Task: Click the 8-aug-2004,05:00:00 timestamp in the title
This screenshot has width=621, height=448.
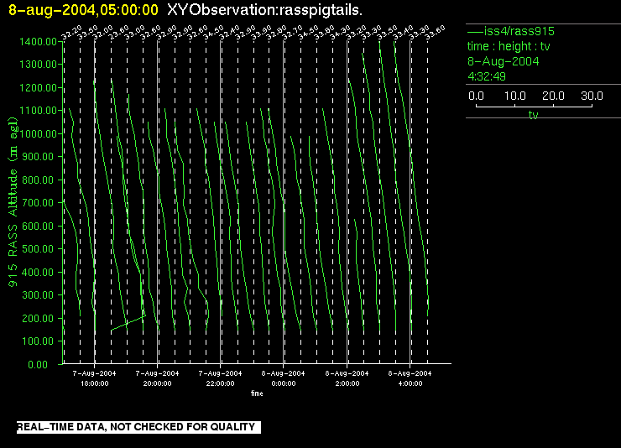Action: (x=83, y=10)
